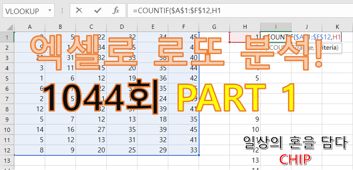
Task: Click cell F9 containing 35
Action: tap(184, 119)
